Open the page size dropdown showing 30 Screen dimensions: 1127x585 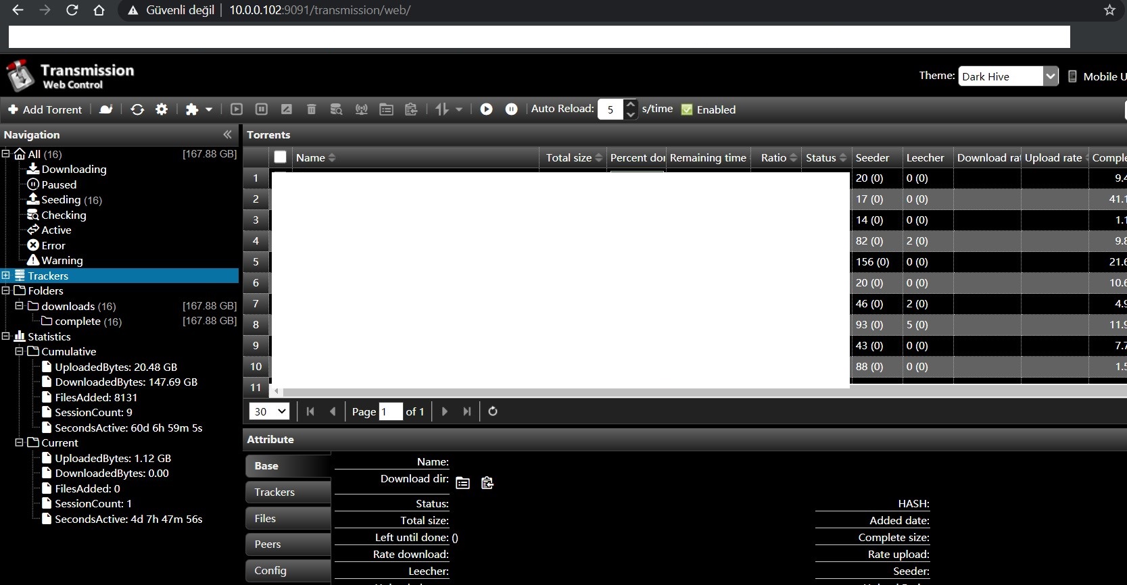click(270, 411)
